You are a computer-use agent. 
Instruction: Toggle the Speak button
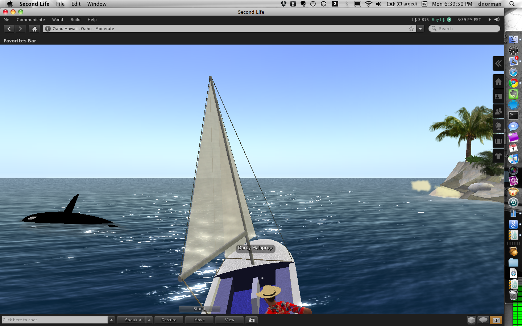[x=131, y=320]
